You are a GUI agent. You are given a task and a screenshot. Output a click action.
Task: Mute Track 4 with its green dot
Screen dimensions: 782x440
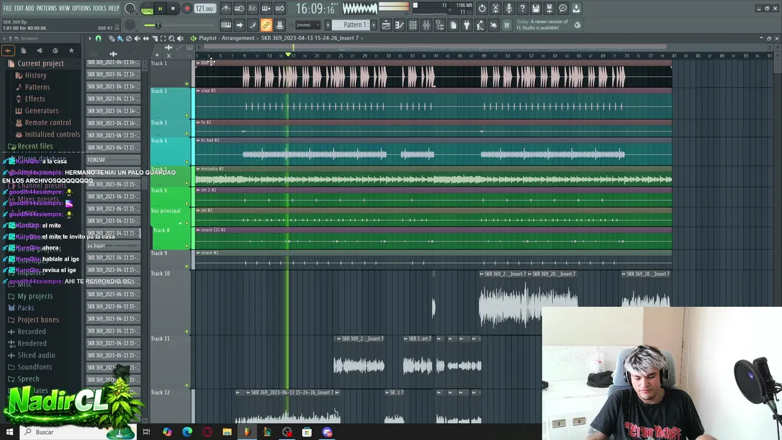pyautogui.click(x=187, y=162)
